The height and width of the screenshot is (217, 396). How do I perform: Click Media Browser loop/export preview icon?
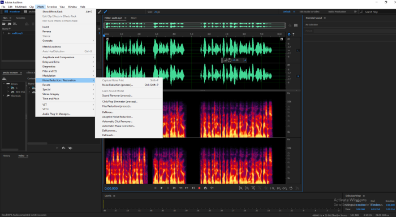[x=63, y=148]
